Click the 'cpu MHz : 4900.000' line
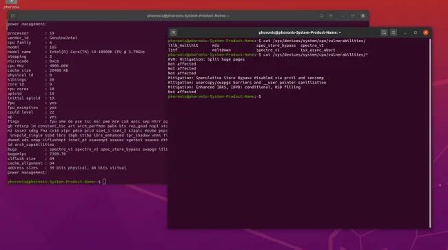The width and height of the screenshot is (448, 250). (38, 65)
